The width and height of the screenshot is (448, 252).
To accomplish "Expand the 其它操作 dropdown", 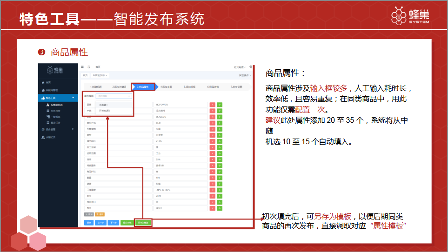I will tap(245, 75).
